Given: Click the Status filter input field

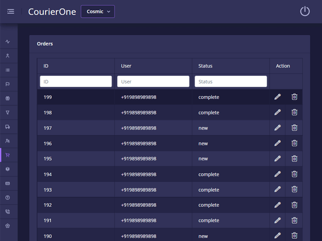Looking at the screenshot, I should pyautogui.click(x=230, y=82).
